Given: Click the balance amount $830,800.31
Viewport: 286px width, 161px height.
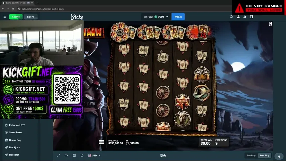Looking at the screenshot, I should 115,143.
